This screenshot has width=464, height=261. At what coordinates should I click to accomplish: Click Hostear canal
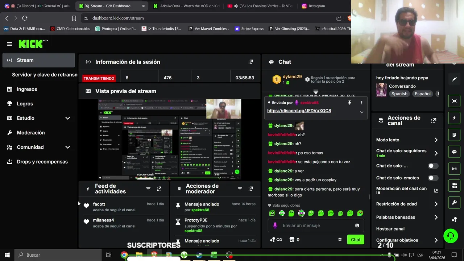click(x=390, y=229)
